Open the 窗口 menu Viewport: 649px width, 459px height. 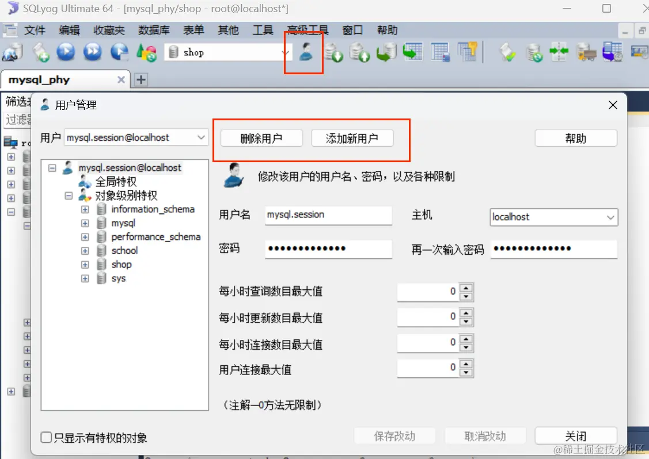(352, 30)
